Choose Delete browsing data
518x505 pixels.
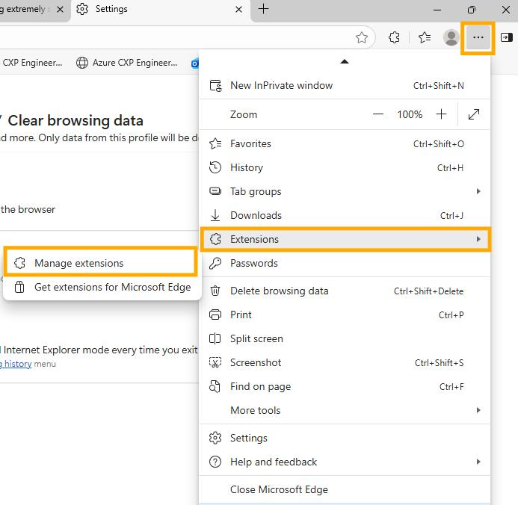pos(345,291)
